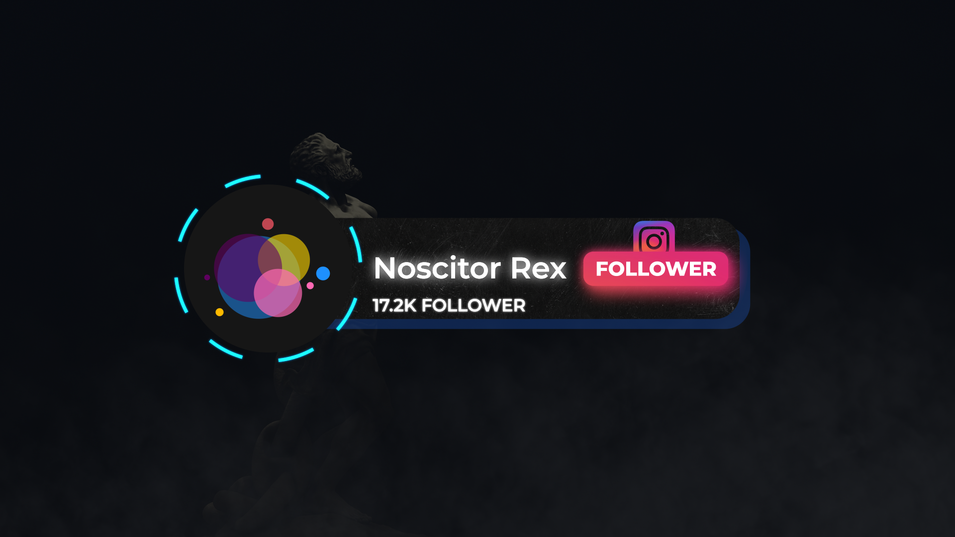Click the pink circle in the logo
Viewport: 955px width, 537px height.
coord(278,293)
